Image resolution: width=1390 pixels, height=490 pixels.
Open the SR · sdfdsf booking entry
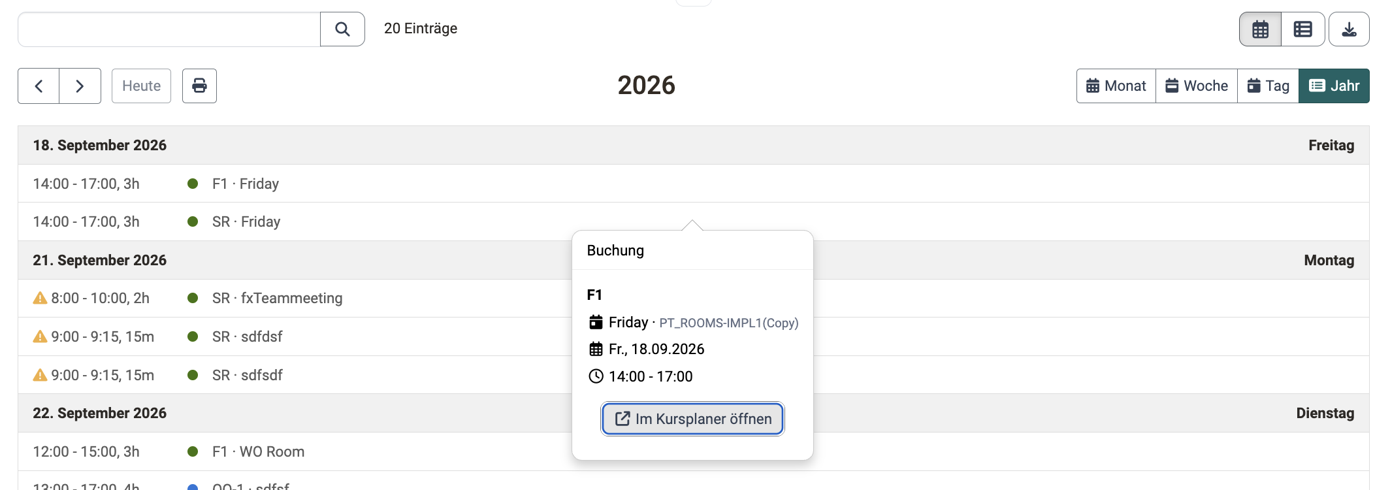click(247, 336)
